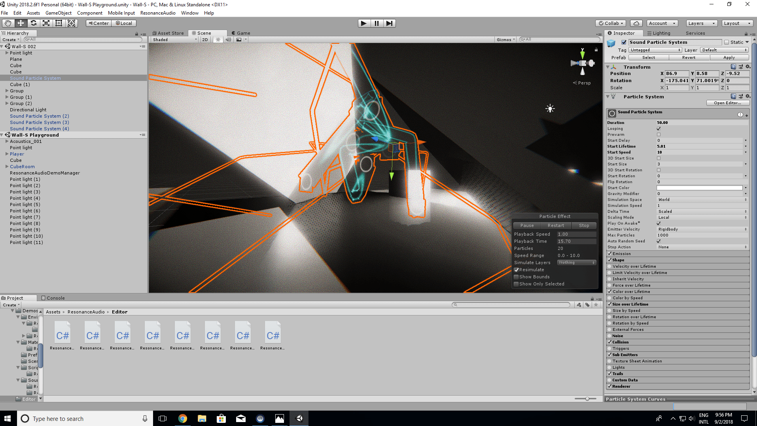Toggle the Looping checkbox

[659, 129]
